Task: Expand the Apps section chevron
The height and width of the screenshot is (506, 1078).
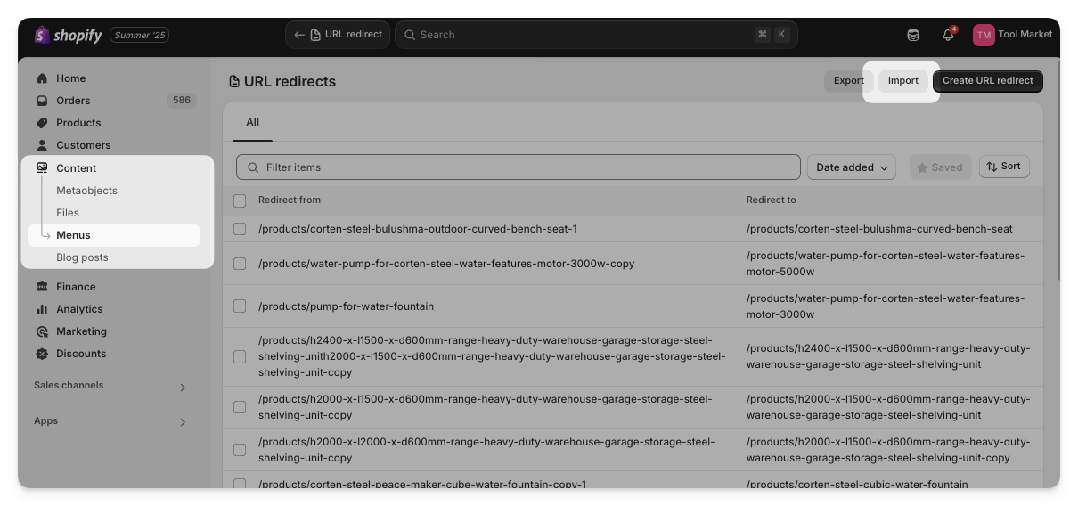Action: (x=183, y=422)
